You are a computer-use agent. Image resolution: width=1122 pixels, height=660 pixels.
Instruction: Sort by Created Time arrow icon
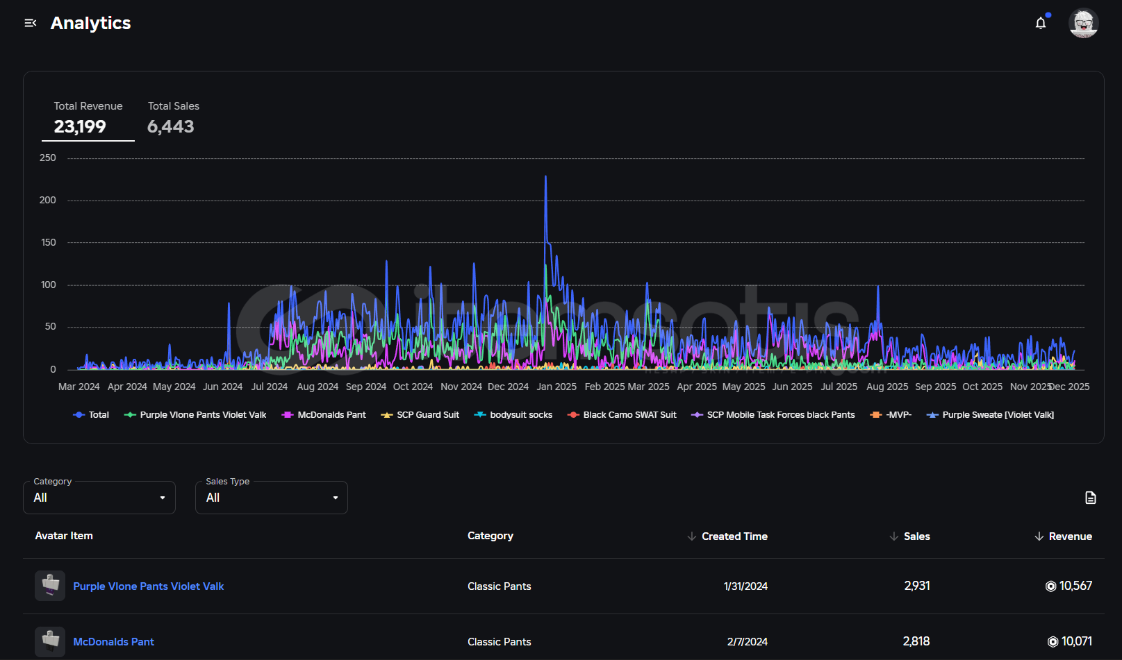coord(691,536)
